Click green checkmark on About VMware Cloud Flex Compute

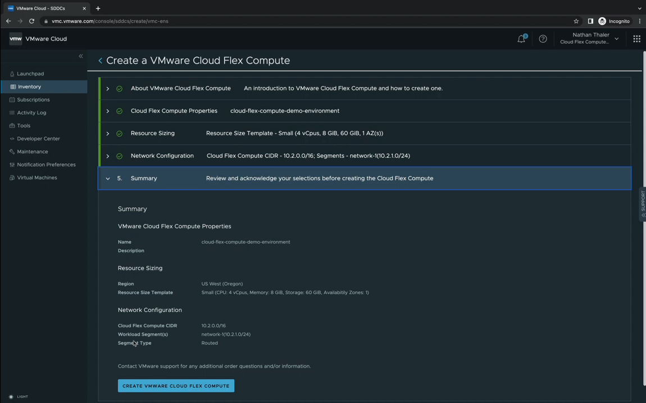tap(119, 89)
